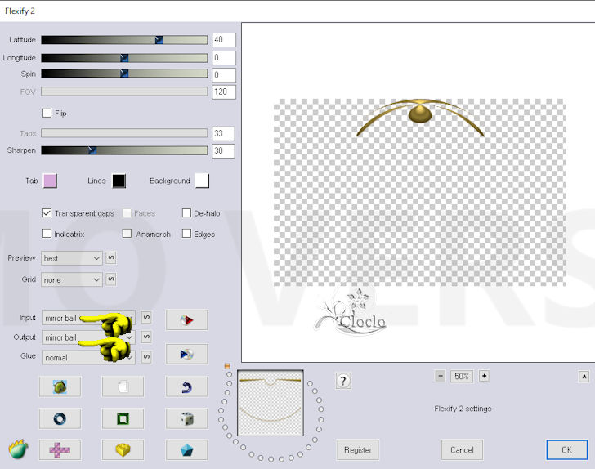595x469 pixels.
Task: Open the Preview quality dropdown
Action: 73,258
